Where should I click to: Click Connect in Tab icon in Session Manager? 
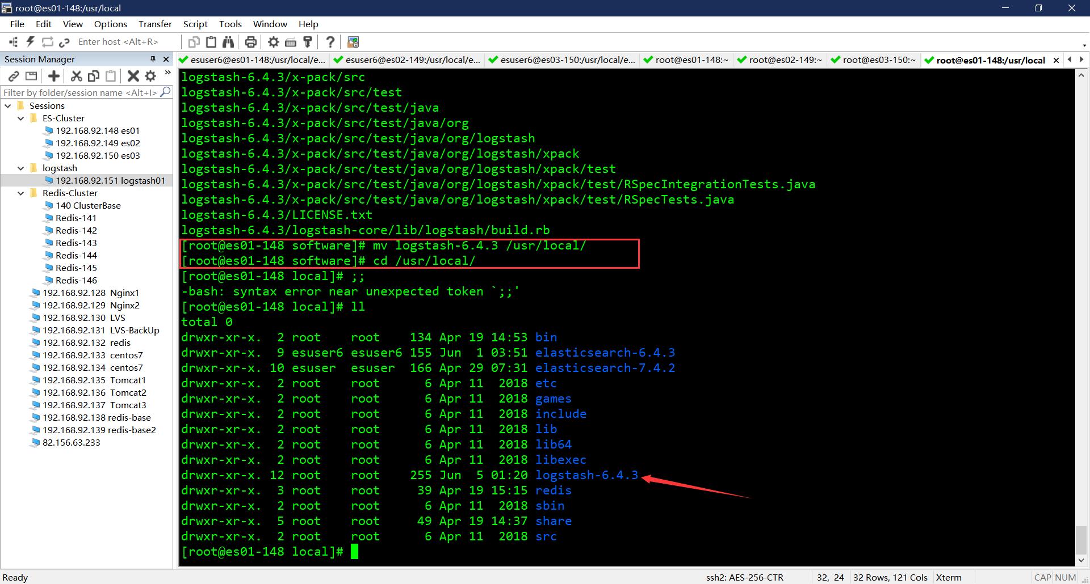(31, 76)
